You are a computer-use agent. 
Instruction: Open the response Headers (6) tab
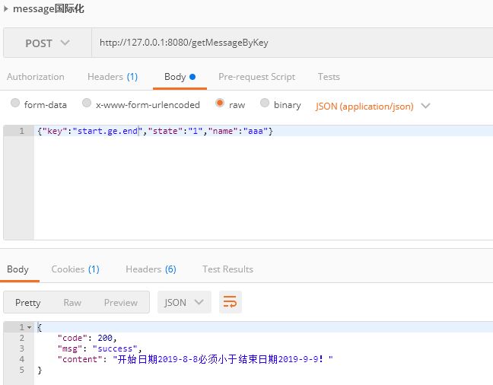[151, 269]
